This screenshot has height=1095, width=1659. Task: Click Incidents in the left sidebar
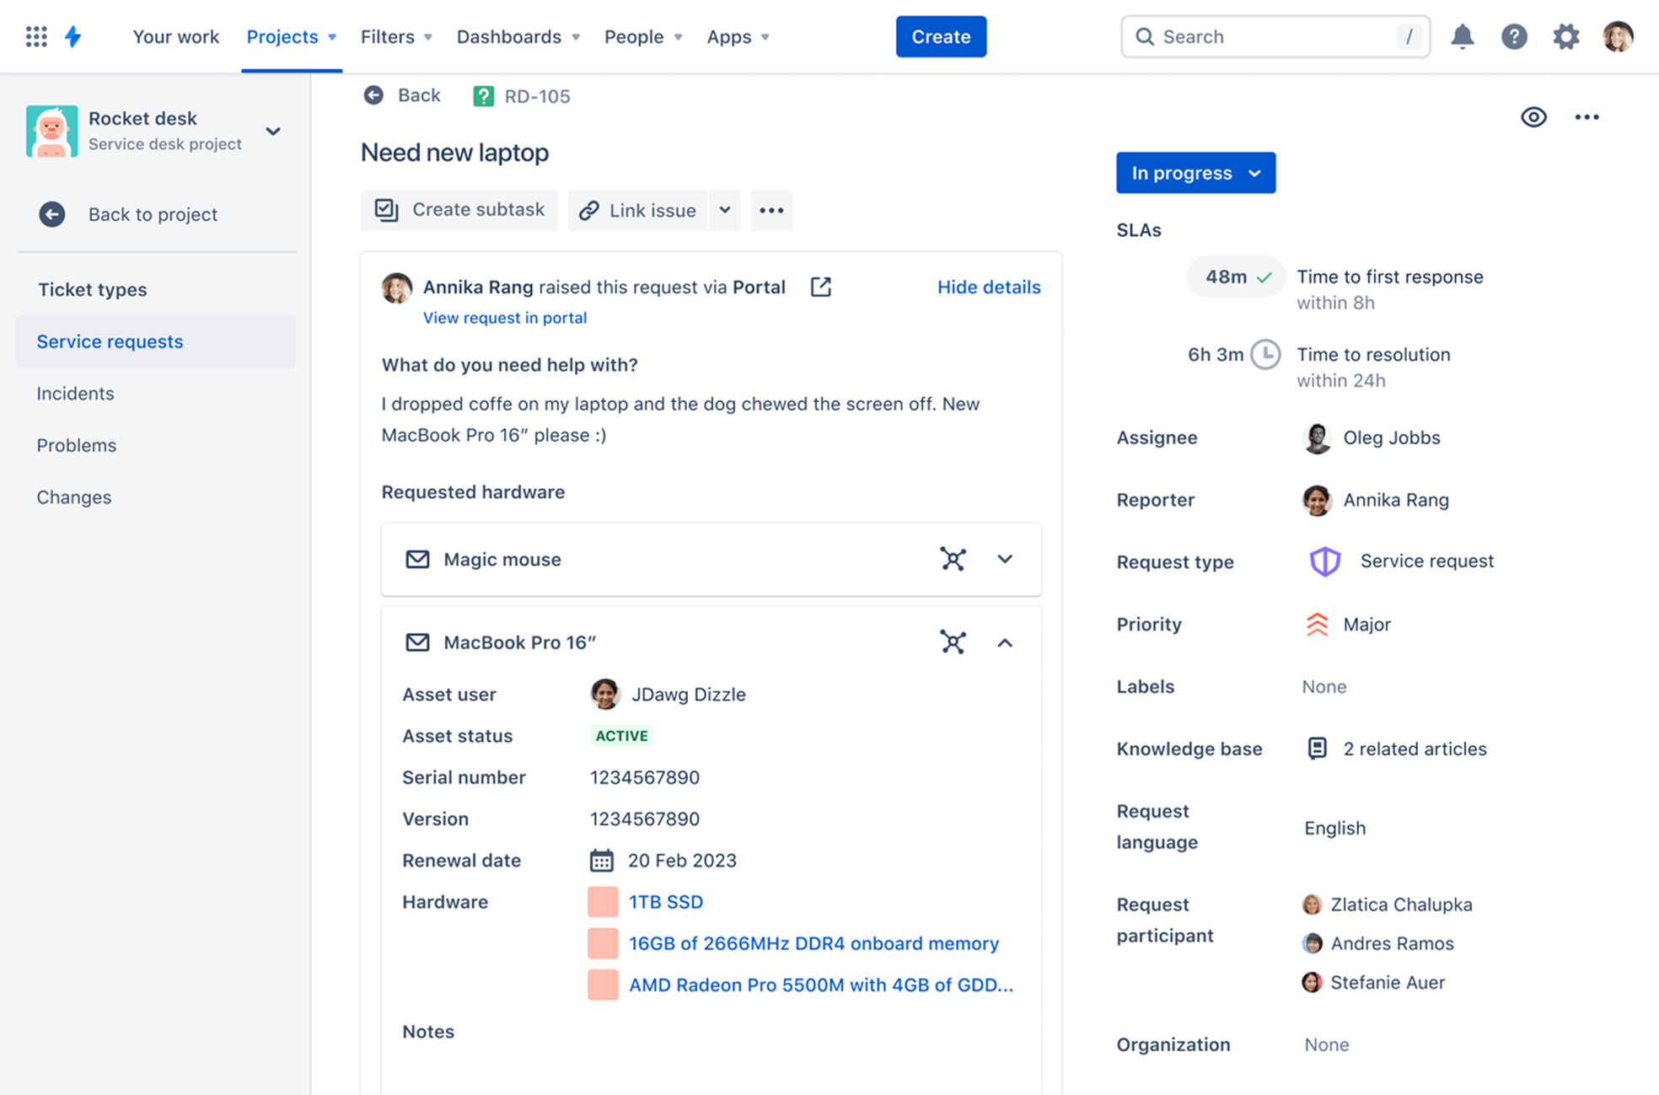[74, 392]
